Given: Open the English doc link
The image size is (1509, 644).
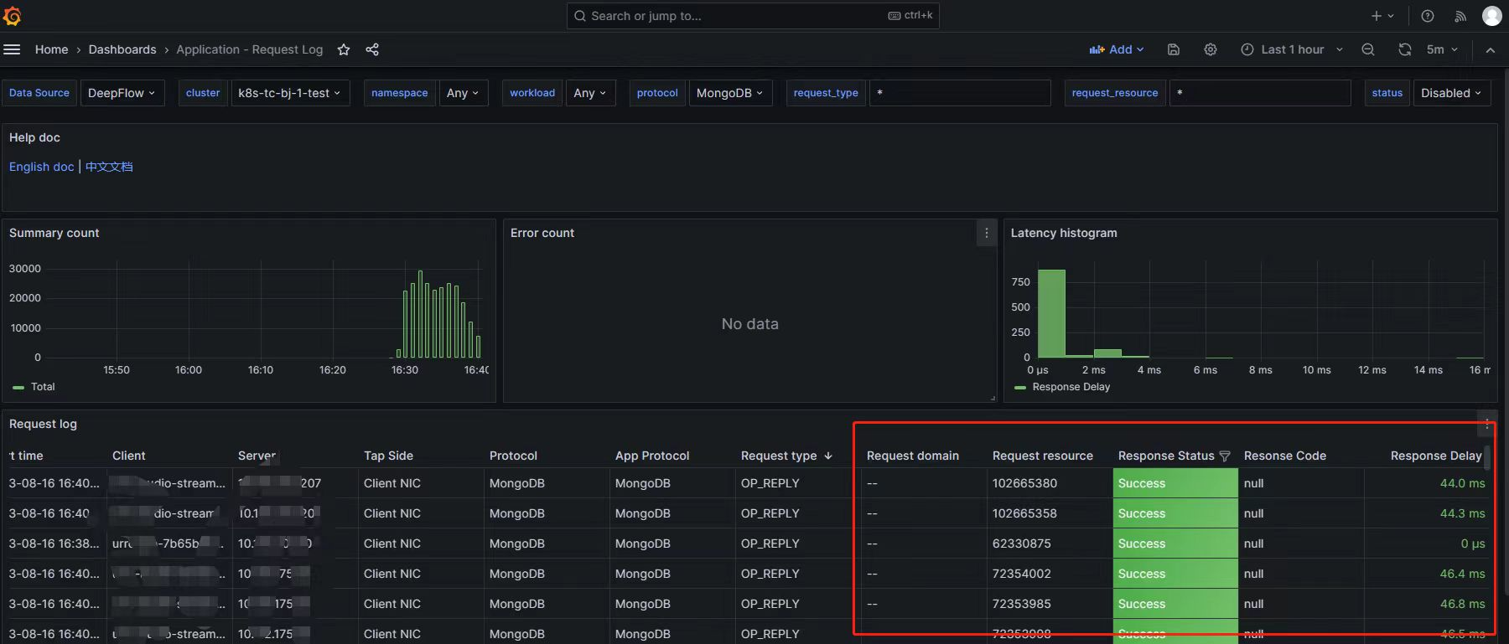Looking at the screenshot, I should coord(41,167).
